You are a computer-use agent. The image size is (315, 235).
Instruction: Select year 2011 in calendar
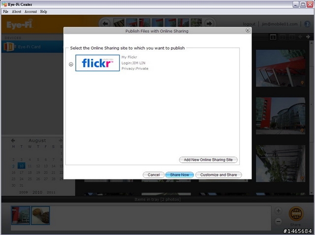51,192
